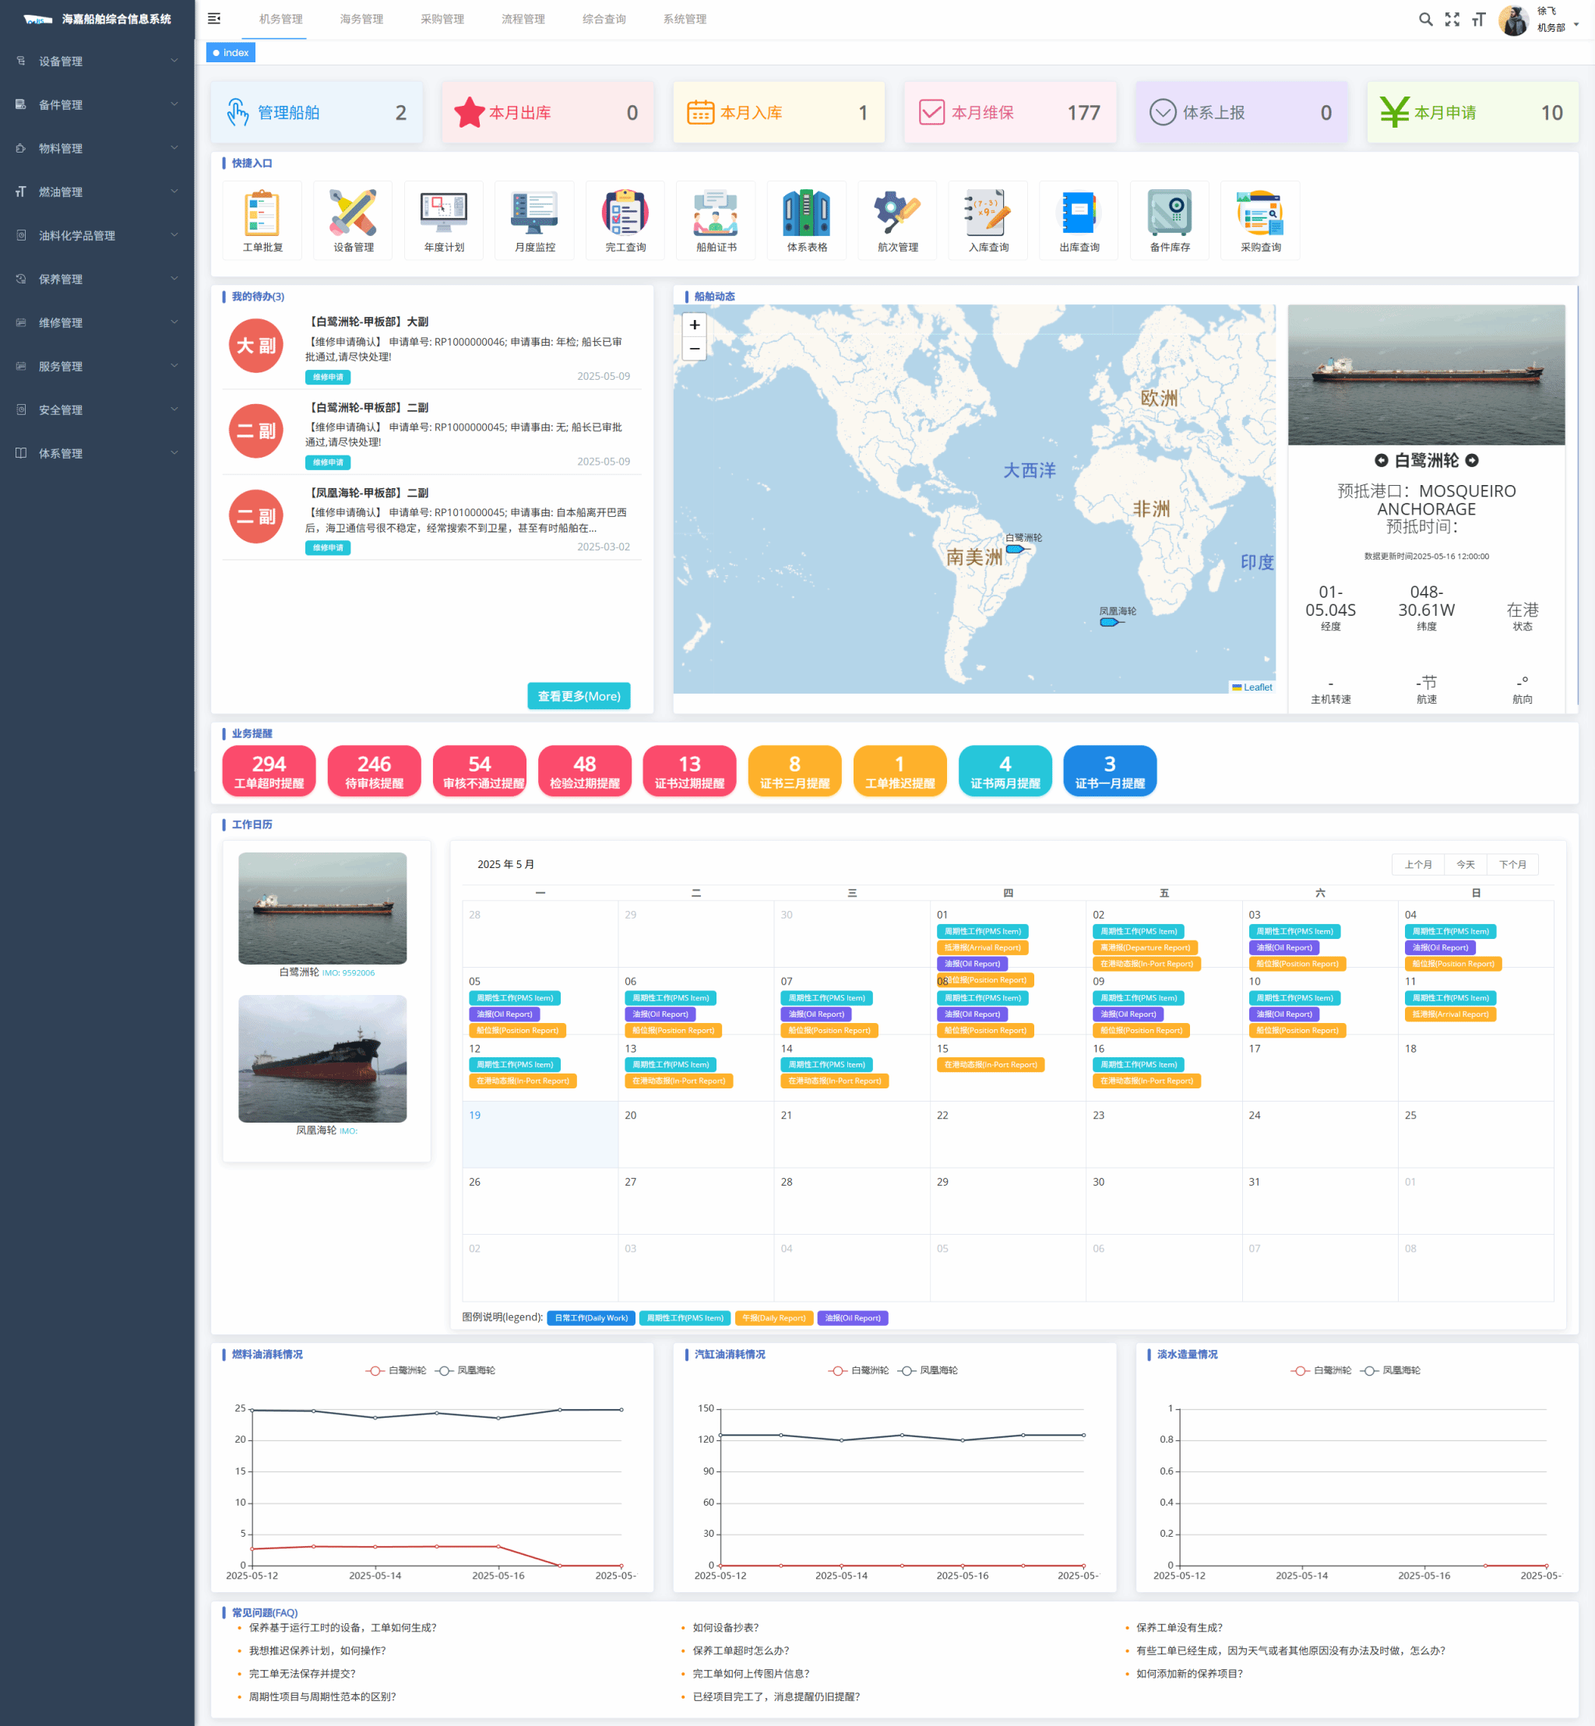Image resolution: width=1595 pixels, height=1726 pixels.
Task: Select 凤凰海轮 ship thumbnail in calendar panel
Action: (322, 1058)
